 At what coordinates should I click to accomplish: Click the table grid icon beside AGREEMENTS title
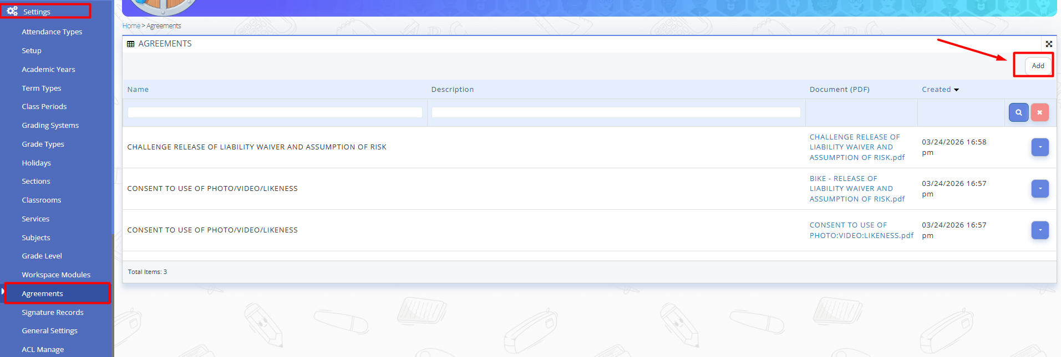click(x=131, y=44)
